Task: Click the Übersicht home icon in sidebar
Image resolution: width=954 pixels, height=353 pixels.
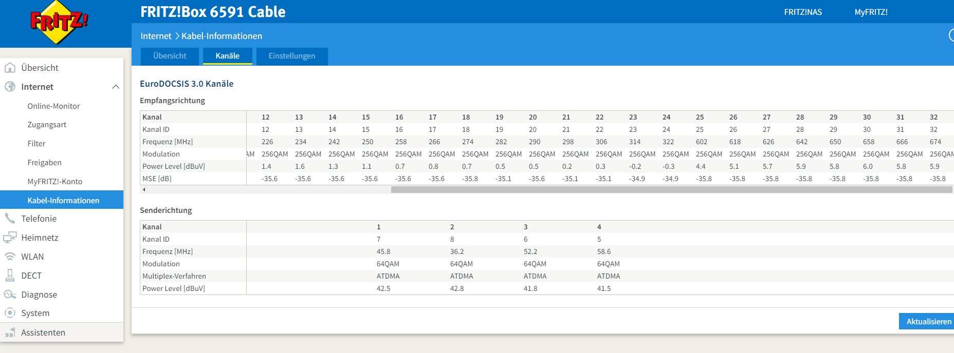Action: [x=10, y=68]
